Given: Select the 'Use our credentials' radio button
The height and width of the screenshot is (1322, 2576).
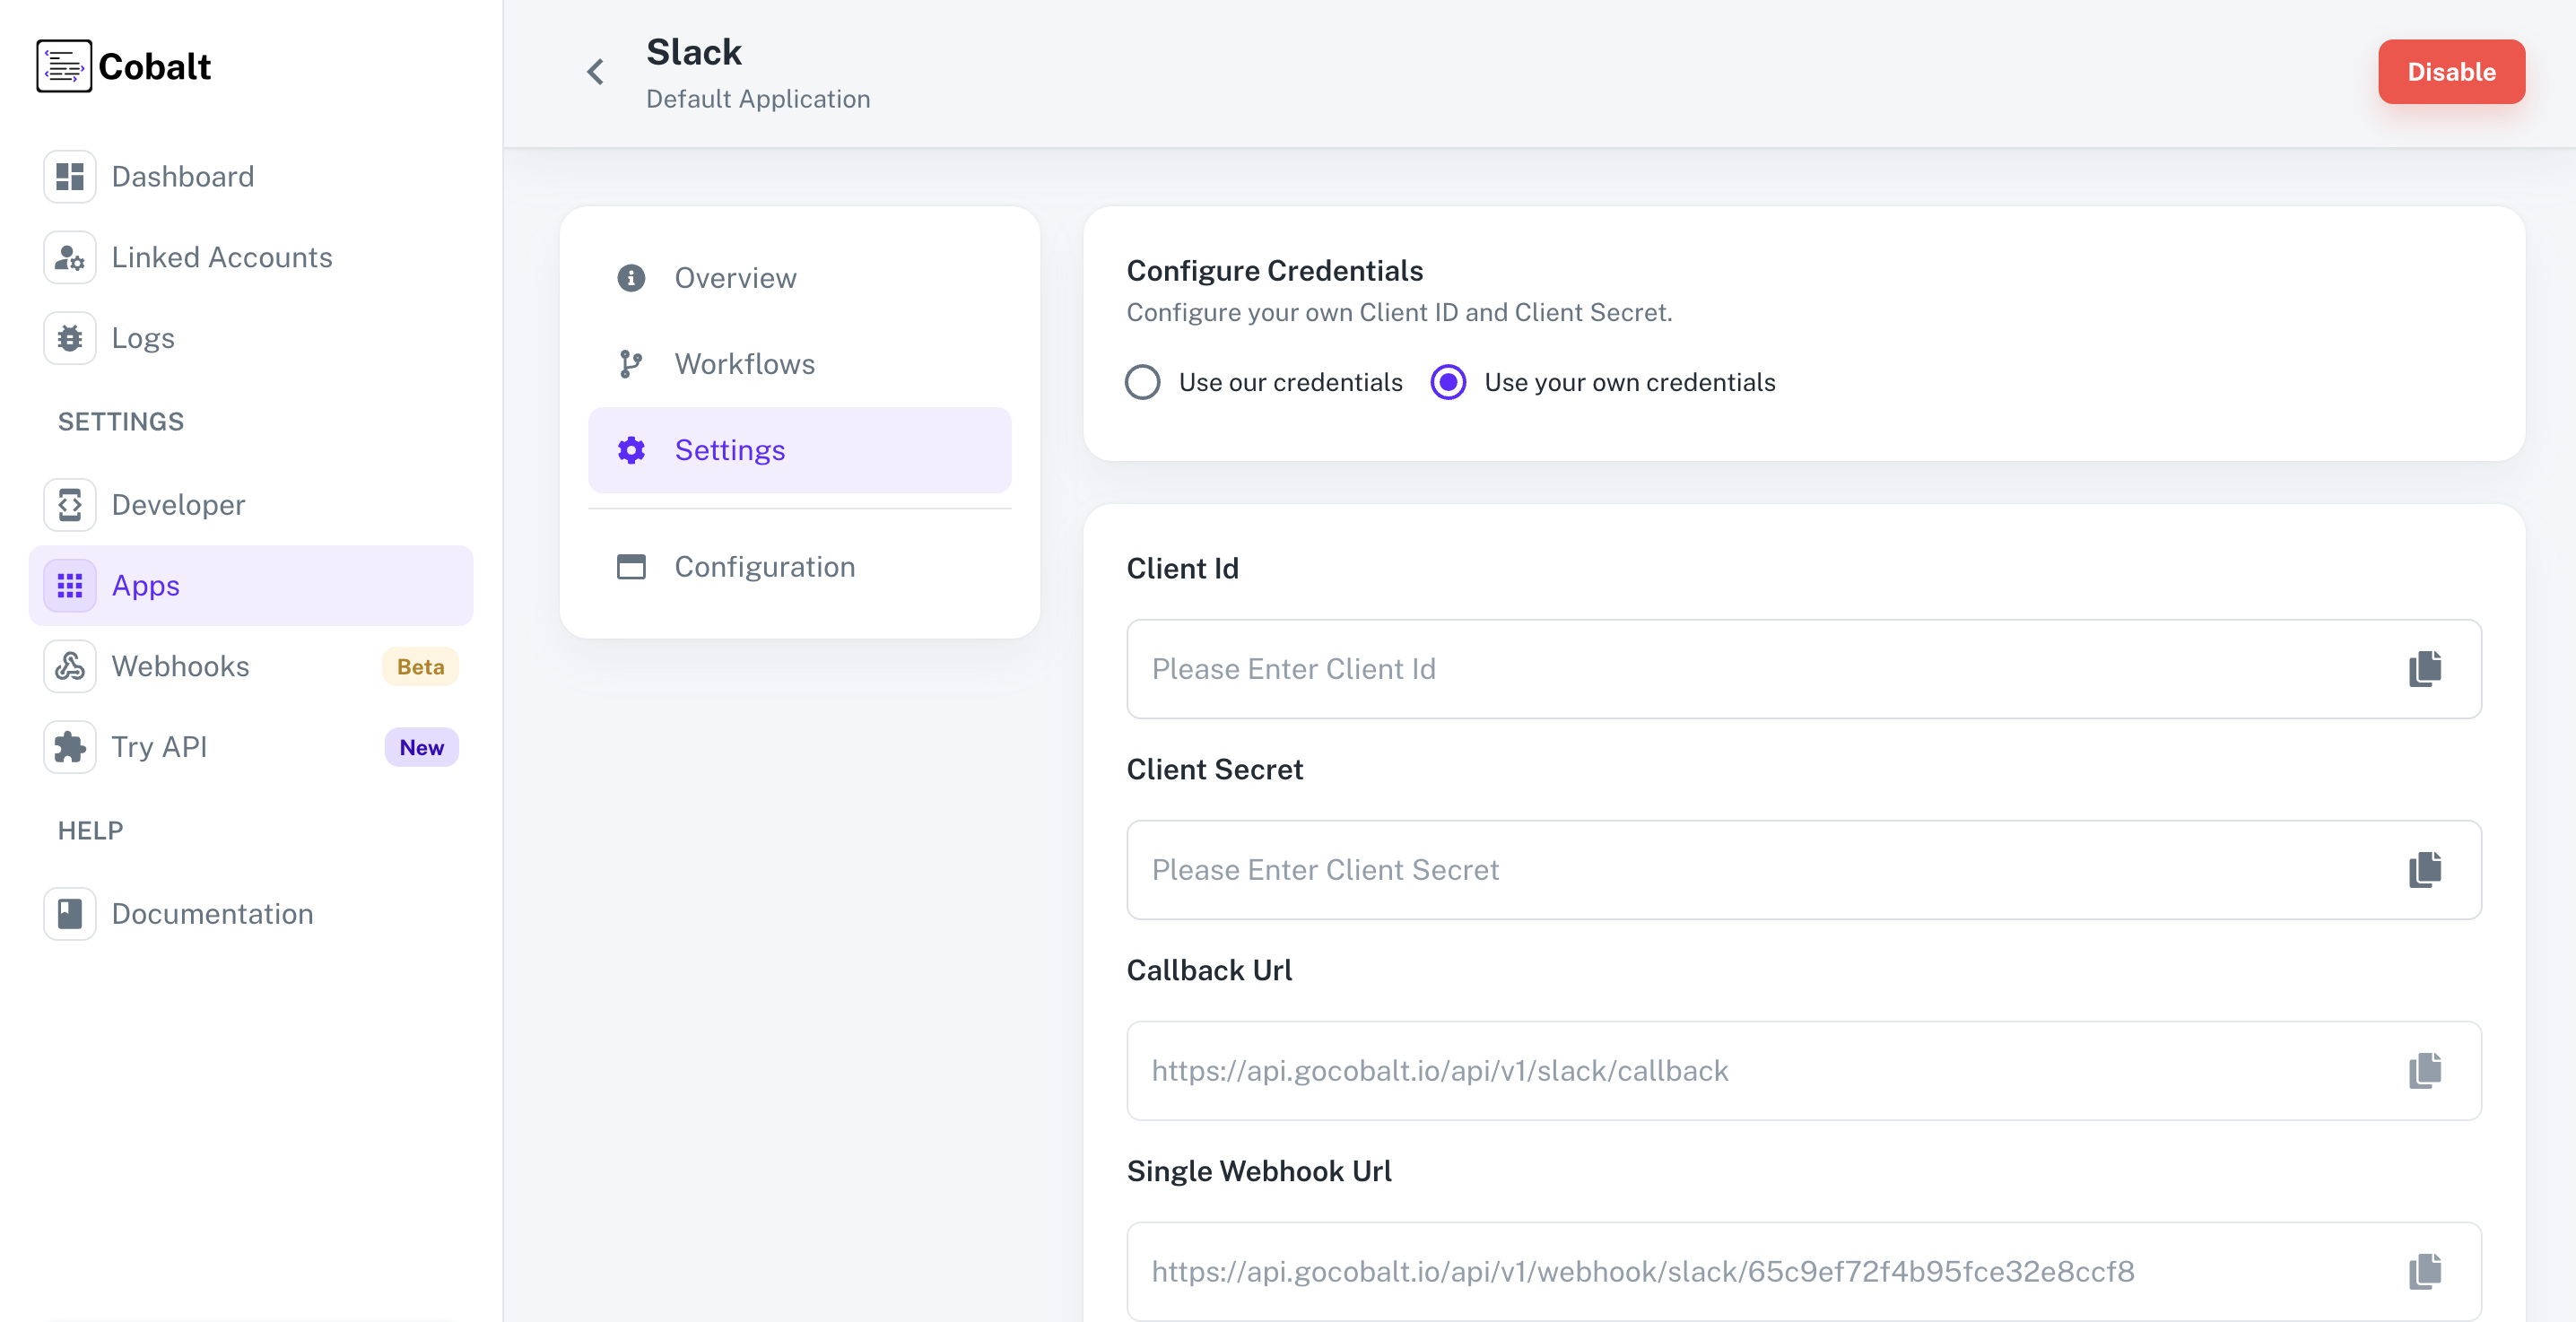Looking at the screenshot, I should point(1142,382).
